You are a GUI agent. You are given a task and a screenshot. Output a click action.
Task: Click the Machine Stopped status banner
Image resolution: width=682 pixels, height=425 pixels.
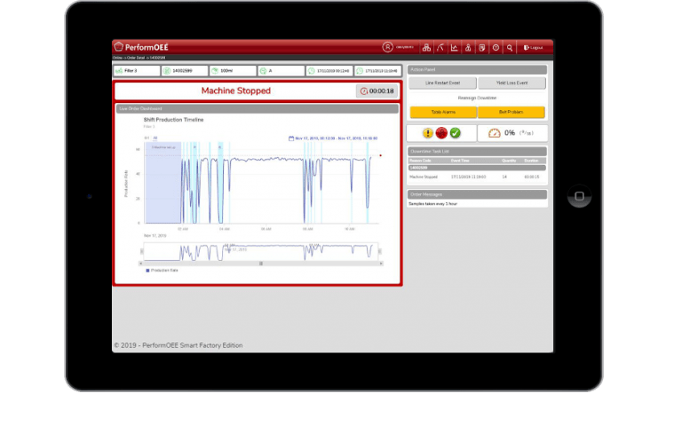click(x=235, y=91)
